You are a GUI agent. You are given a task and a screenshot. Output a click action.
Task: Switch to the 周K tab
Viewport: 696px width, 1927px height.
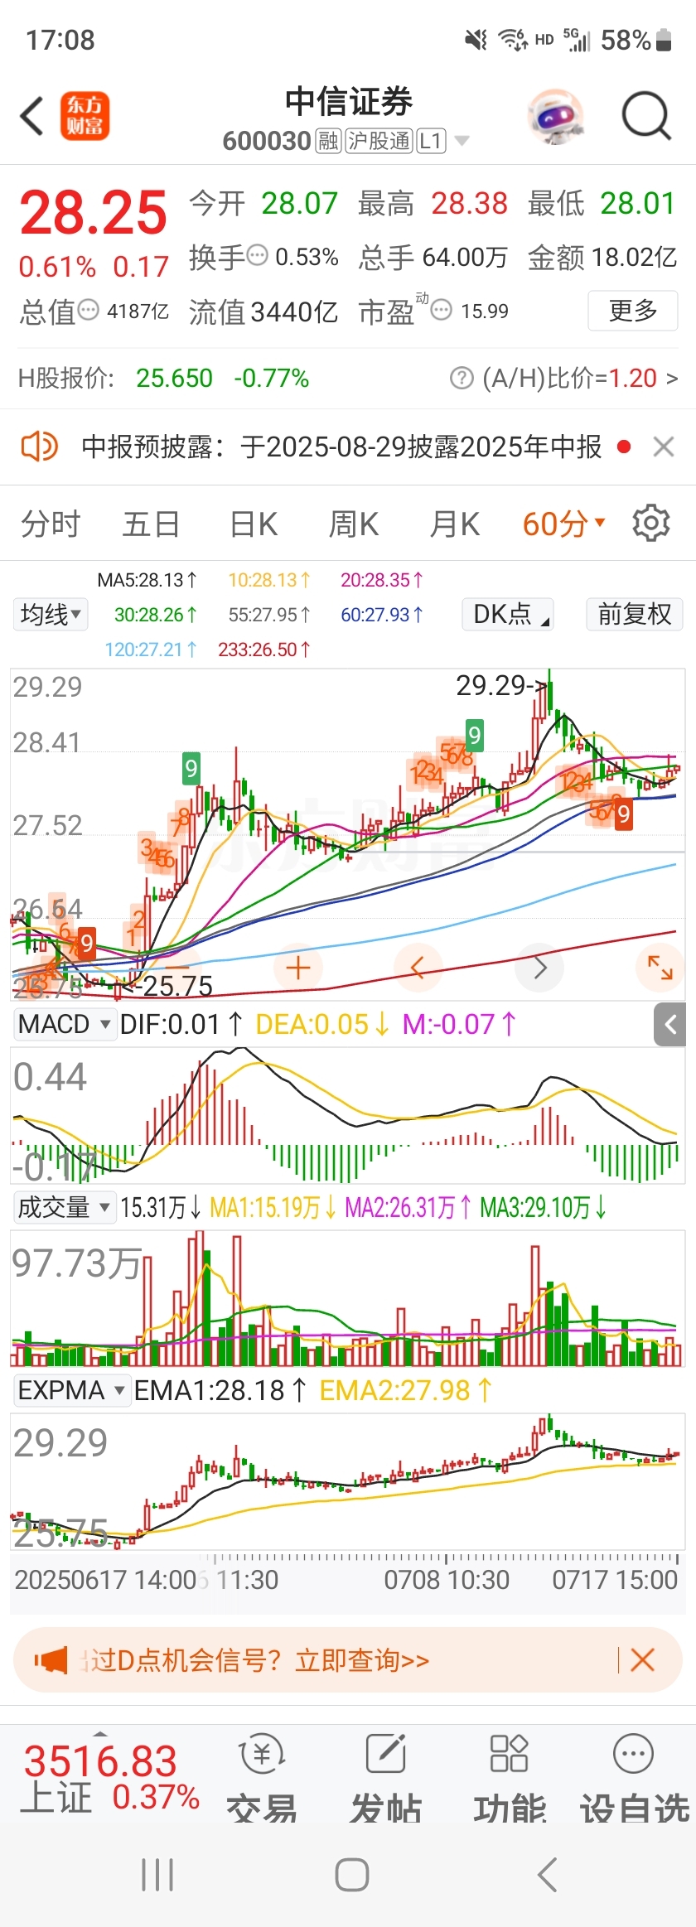(354, 524)
